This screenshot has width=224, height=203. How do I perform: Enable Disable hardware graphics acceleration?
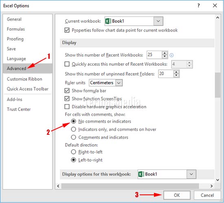(x=67, y=107)
